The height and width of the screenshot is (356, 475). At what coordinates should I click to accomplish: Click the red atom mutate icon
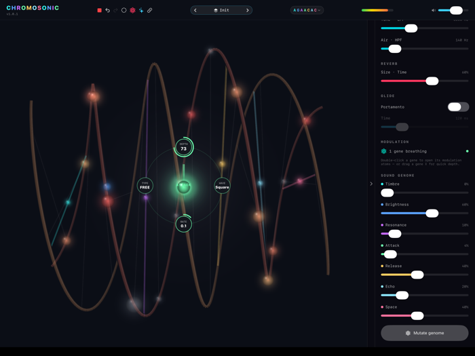[x=132, y=10]
